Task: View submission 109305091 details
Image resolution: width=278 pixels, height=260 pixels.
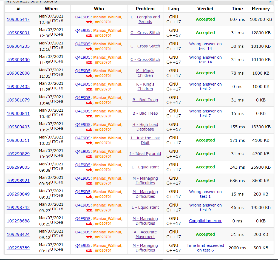Action: click(x=18, y=33)
